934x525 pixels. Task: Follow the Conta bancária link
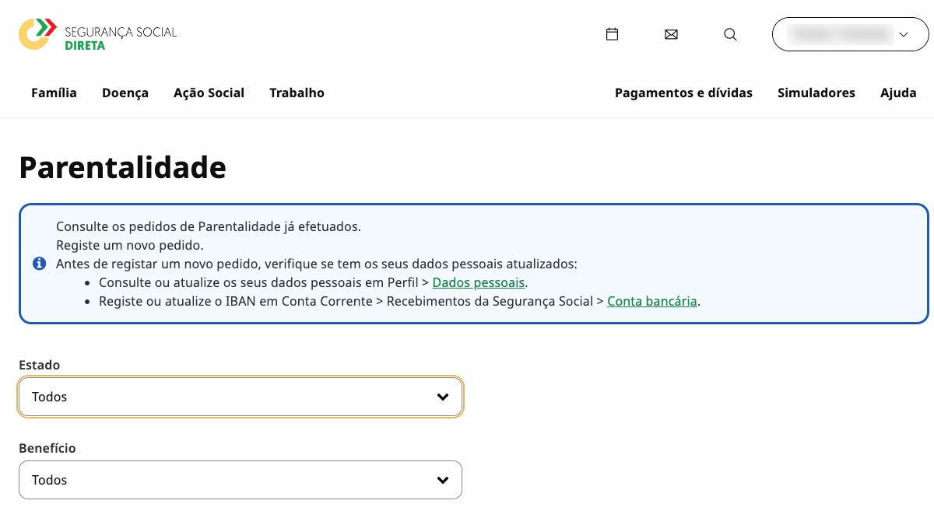(x=651, y=301)
